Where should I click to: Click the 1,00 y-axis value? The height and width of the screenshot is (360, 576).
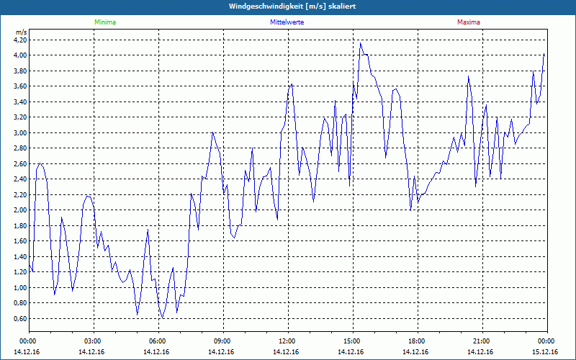tap(22, 287)
